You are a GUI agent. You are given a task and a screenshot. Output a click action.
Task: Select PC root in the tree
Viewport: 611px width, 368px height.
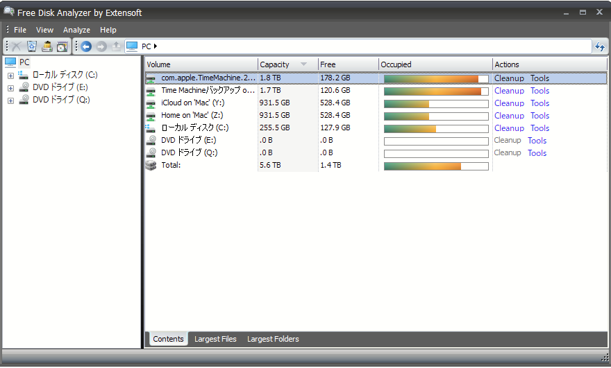coord(24,62)
